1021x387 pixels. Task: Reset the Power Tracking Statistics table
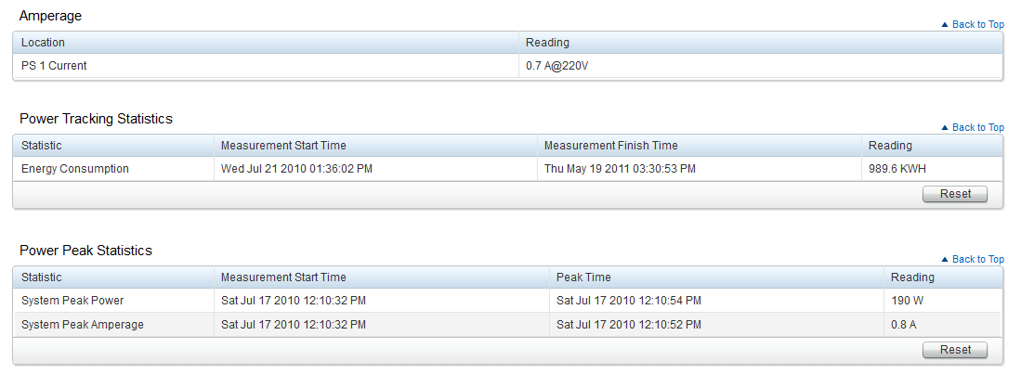point(955,194)
